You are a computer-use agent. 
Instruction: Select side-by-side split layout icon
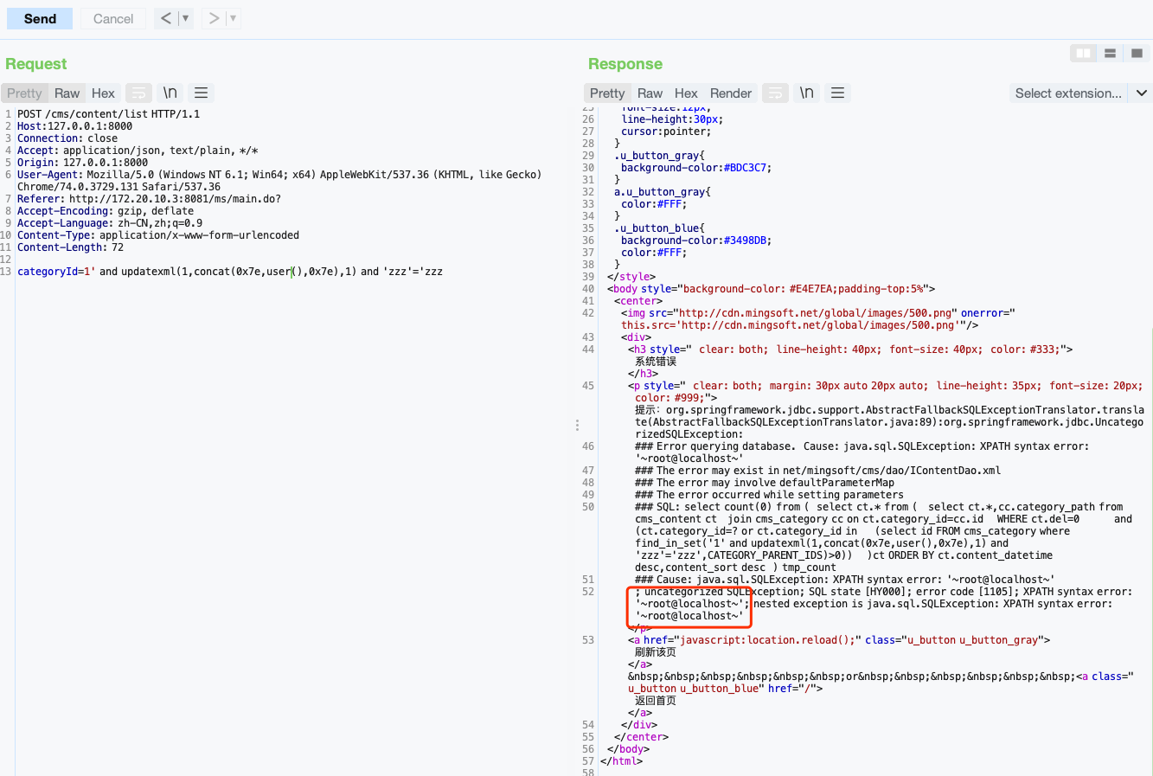click(1083, 54)
